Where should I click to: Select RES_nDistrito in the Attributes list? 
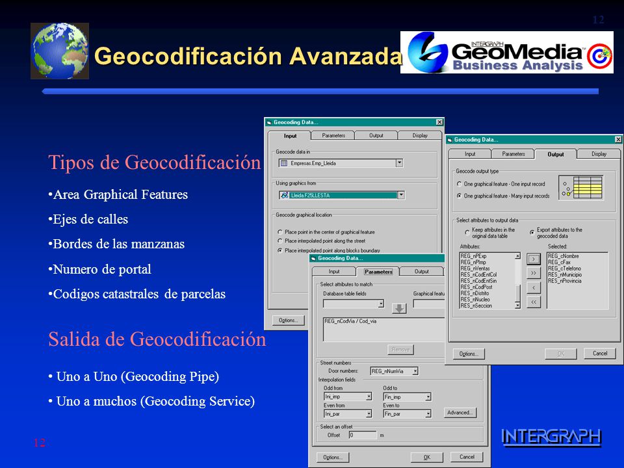point(474,293)
